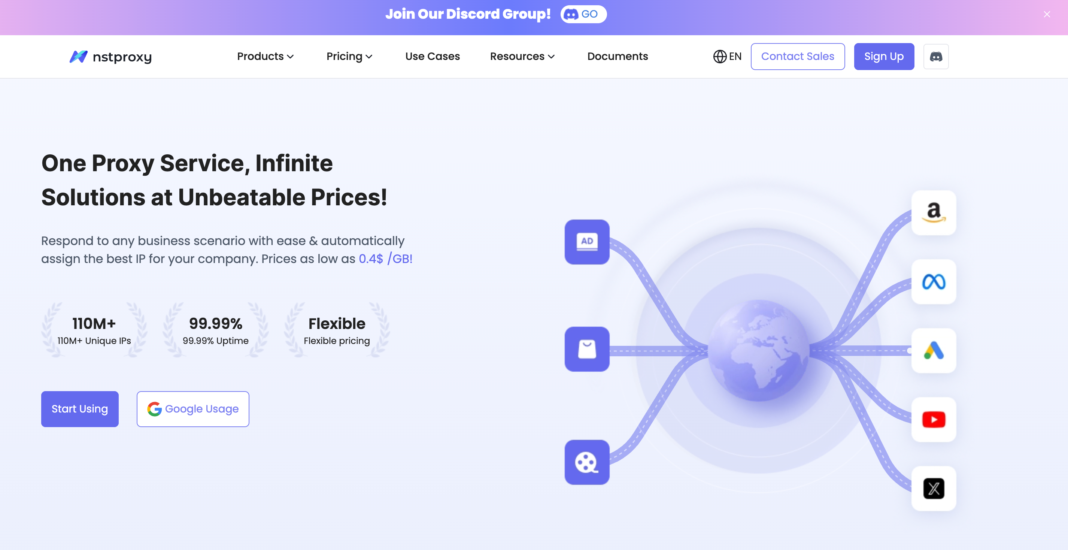Open the EN language selector
1068x550 pixels.
[x=727, y=57]
